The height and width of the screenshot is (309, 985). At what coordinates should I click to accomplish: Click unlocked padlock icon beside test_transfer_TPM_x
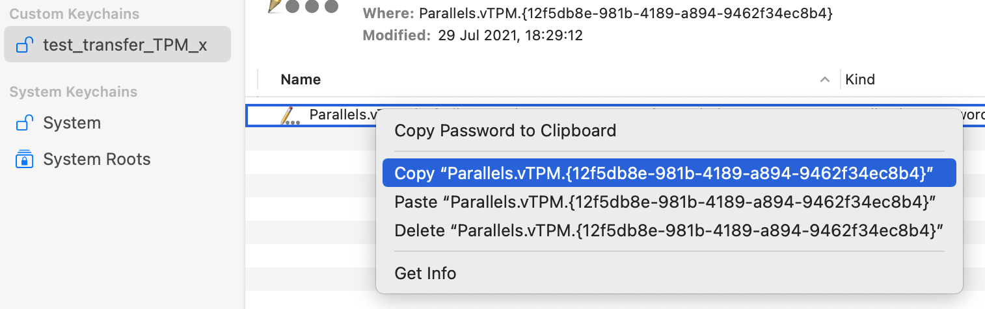[25, 45]
